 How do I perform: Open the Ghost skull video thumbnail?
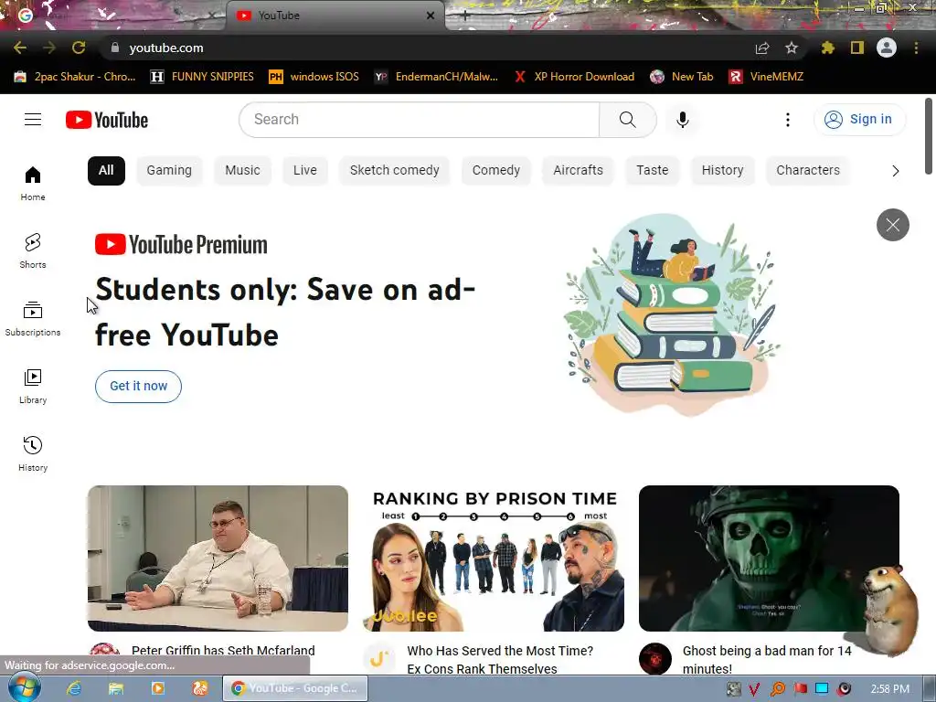pyautogui.click(x=769, y=558)
